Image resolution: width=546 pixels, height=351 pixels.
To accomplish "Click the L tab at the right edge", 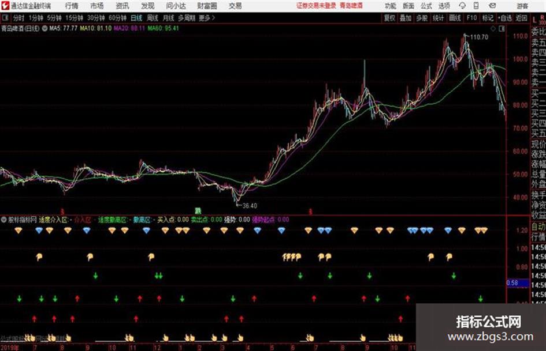I will [x=535, y=20].
